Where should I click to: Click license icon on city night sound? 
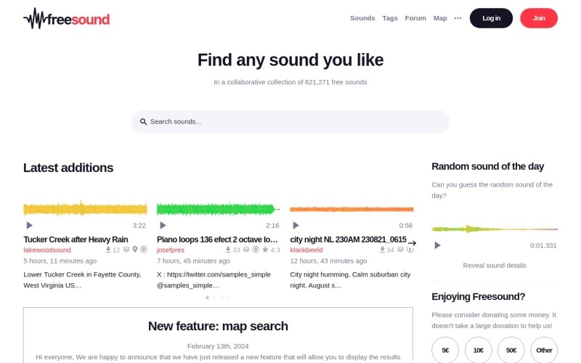(x=410, y=250)
